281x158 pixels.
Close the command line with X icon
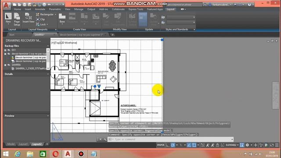click(101, 139)
